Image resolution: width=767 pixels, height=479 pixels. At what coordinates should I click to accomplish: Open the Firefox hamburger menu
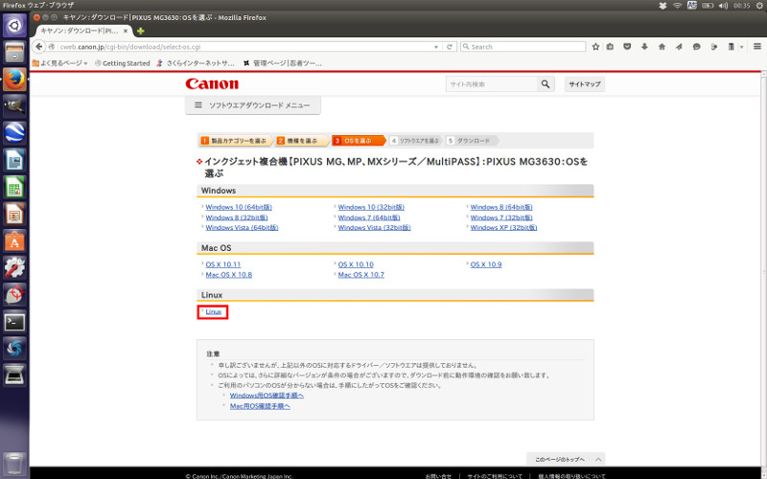pyautogui.click(x=757, y=46)
